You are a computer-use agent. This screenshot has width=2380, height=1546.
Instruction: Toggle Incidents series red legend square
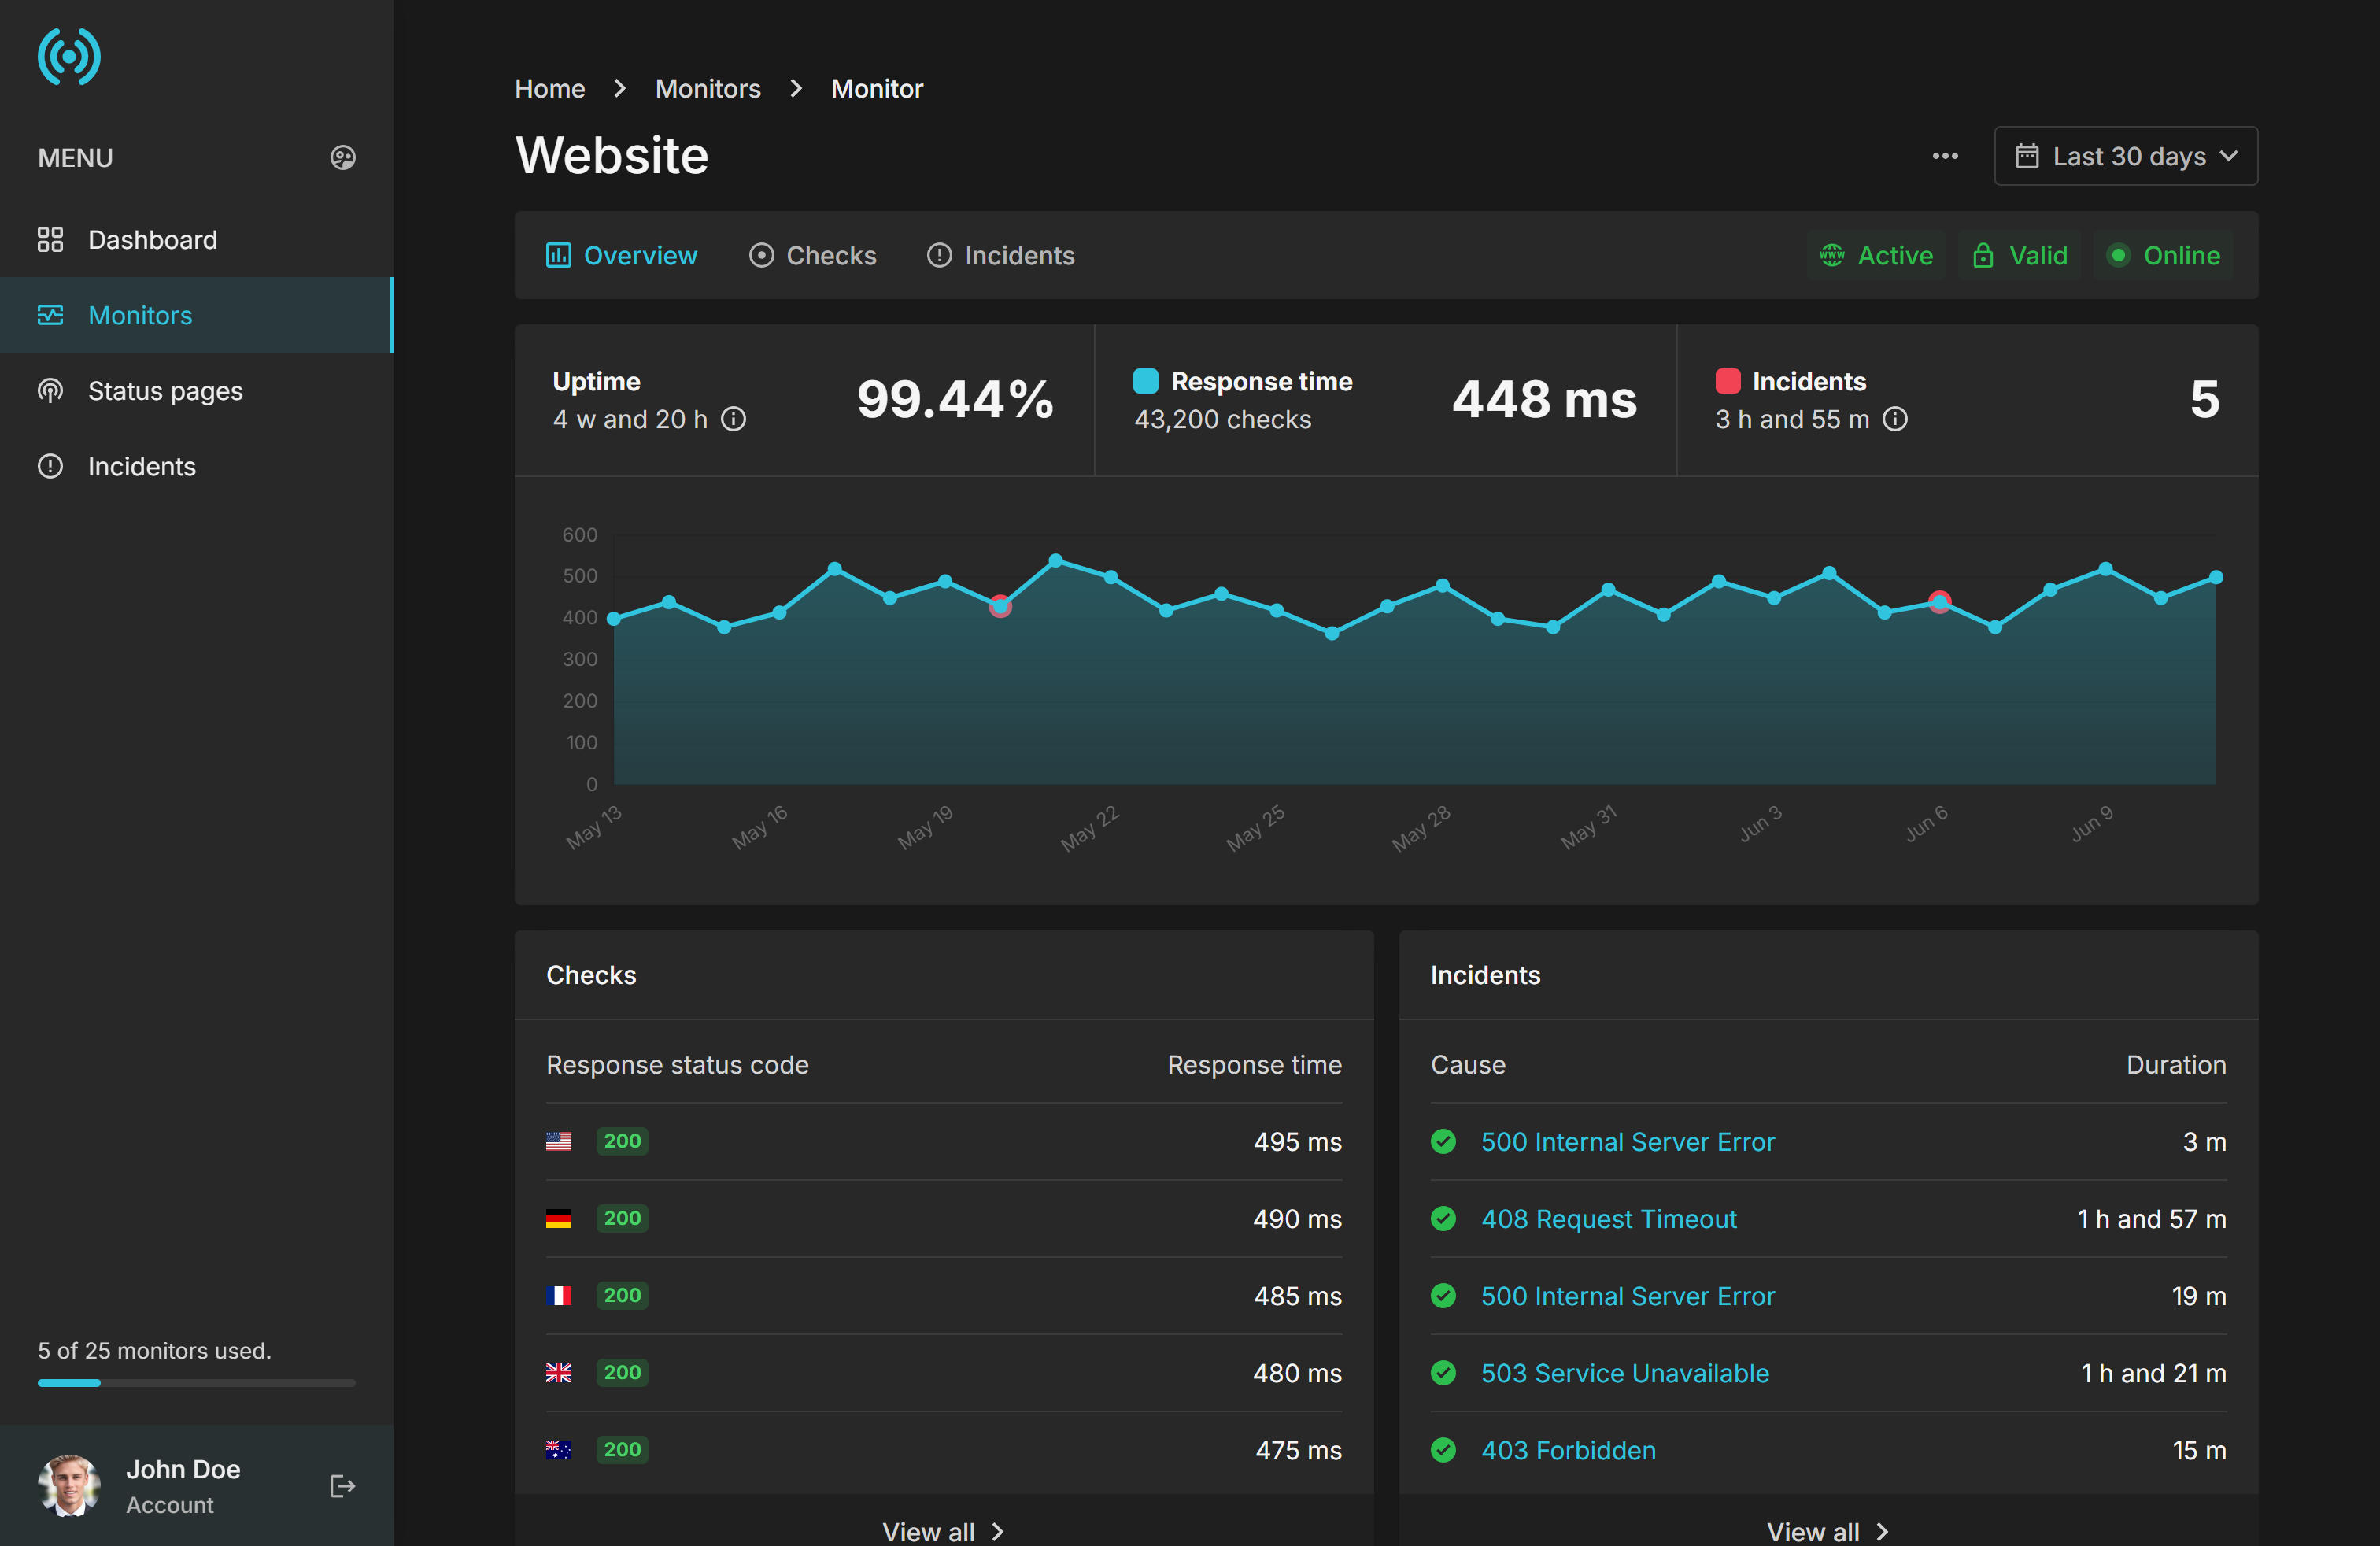pos(1727,381)
